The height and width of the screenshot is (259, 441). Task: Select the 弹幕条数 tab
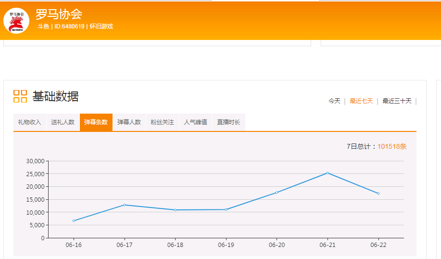click(x=96, y=122)
